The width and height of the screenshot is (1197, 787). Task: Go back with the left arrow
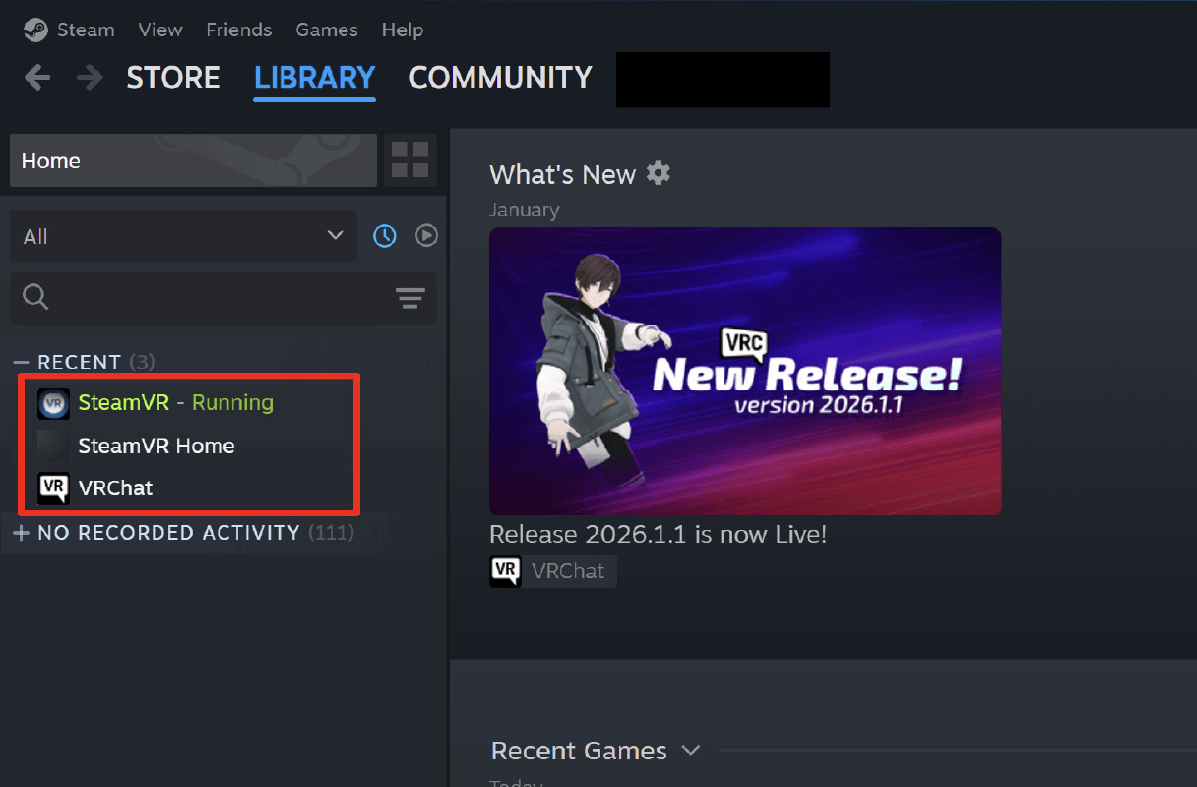coord(37,77)
